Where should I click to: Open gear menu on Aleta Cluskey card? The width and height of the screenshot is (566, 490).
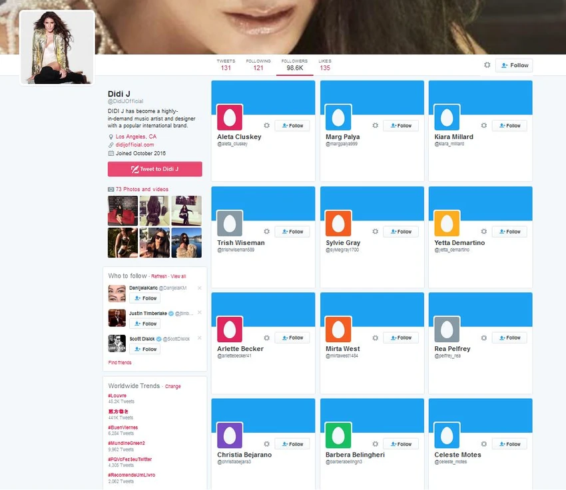(x=266, y=126)
